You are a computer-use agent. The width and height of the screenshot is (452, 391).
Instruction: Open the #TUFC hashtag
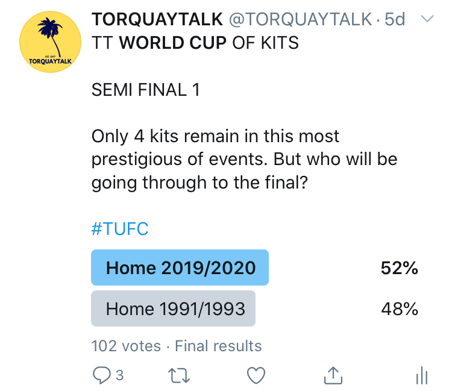[x=119, y=229]
